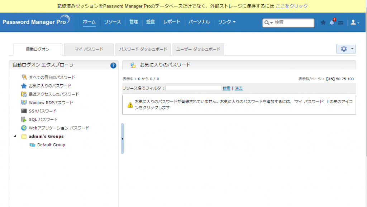Image resolution: width=367 pixels, height=207 pixels.
Task: Select すべての自分のパスワード keys icon
Action: (24, 77)
